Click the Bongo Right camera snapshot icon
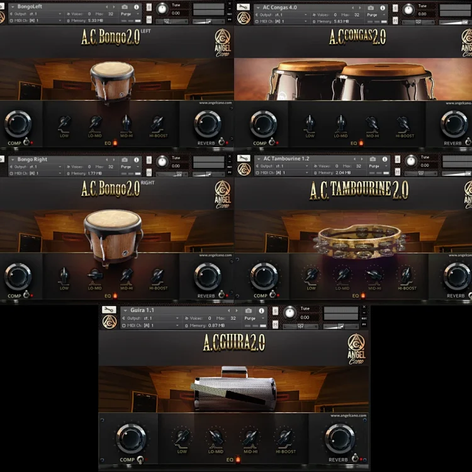472x472 pixels. tap(125, 160)
